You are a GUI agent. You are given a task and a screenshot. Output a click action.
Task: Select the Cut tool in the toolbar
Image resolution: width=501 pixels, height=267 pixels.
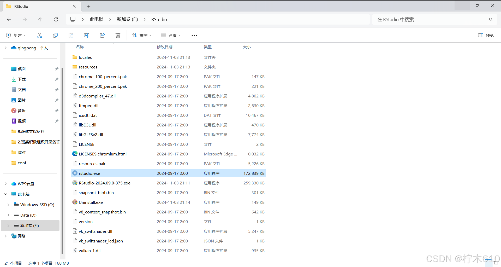[39, 35]
